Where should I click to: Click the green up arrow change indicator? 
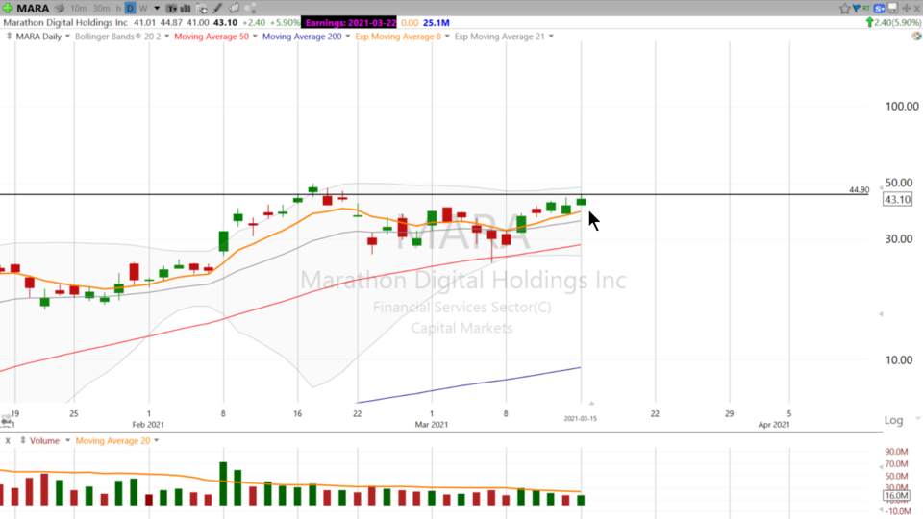(870, 22)
